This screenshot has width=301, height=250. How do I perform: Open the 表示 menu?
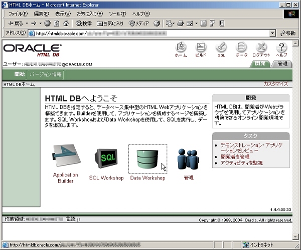pos(63,14)
